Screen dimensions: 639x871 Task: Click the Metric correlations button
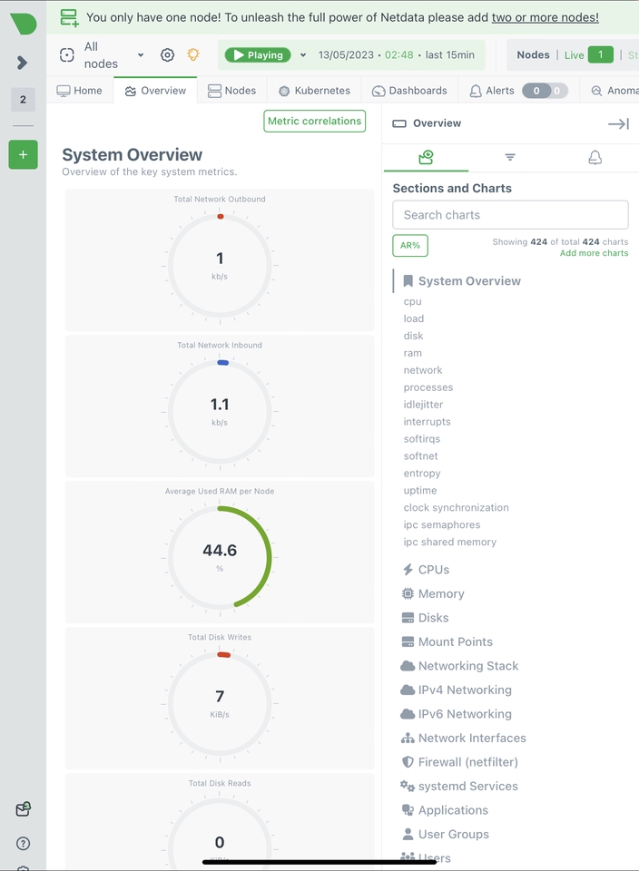pyautogui.click(x=314, y=121)
